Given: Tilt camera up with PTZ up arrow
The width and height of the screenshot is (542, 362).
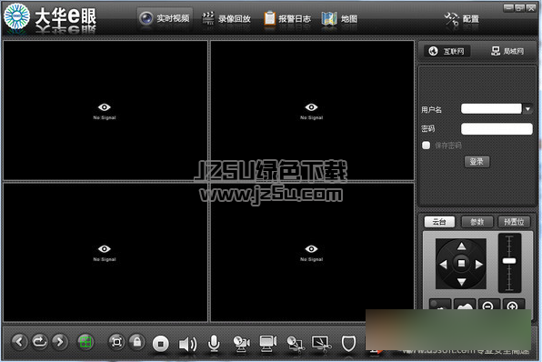Looking at the screenshot, I should pyautogui.click(x=461, y=246).
